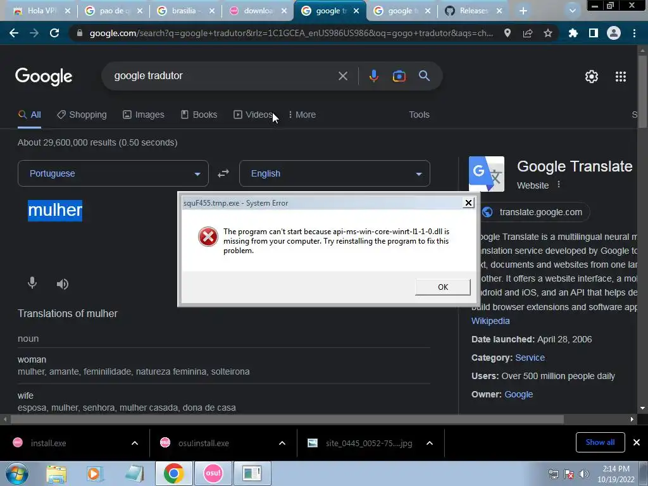Close the downloads bar
This screenshot has height=486, width=648.
637,442
